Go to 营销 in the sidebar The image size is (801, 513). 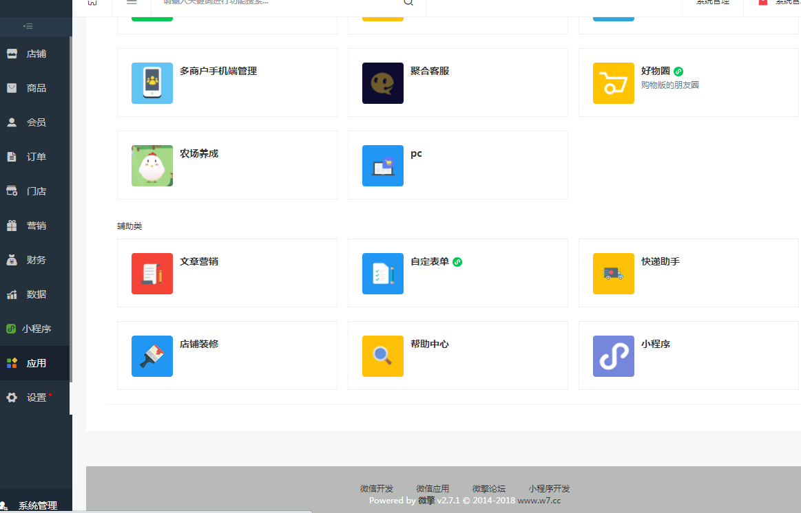(36, 226)
